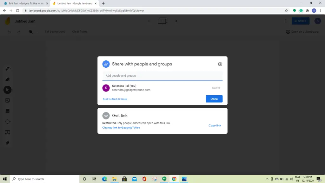This screenshot has width=325, height=183.
Task: Click the Get link chain icon
Action: 106,116
